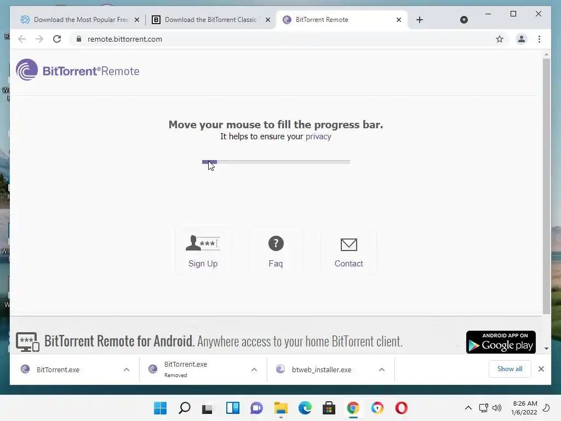Close the BitTorrent Remote tab

[399, 20]
